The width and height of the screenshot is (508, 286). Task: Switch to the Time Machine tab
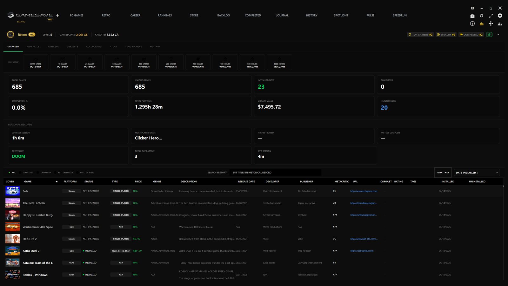(133, 47)
